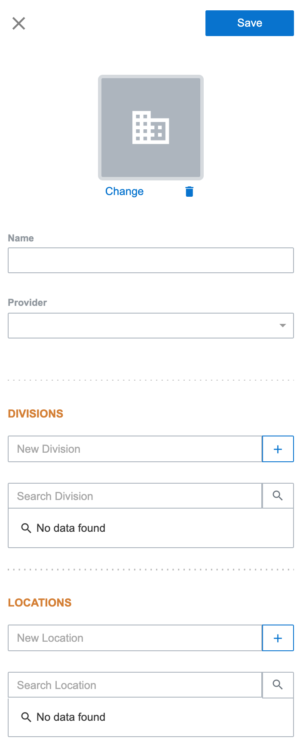Focus the Search Location input
306x756 pixels.
coord(135,685)
